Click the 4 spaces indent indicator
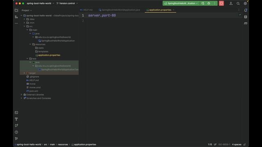Image resolution: width=262 pixels, height=147 pixels. [237, 145]
